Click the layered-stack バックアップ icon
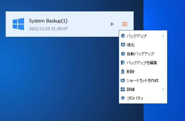This screenshot has width=185, height=121. click(123, 36)
